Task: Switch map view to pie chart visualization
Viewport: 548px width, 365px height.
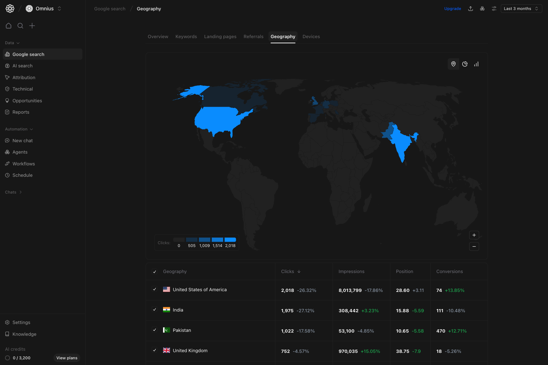Action: pyautogui.click(x=465, y=64)
